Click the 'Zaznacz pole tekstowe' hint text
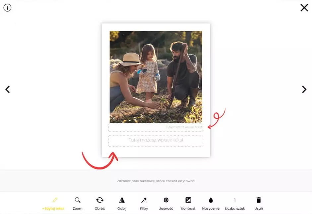This screenshot has width=312, height=214. click(156, 181)
